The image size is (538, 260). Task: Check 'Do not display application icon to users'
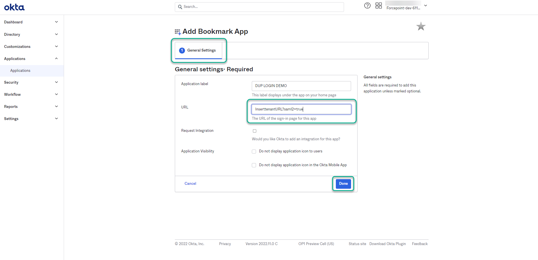point(254,151)
